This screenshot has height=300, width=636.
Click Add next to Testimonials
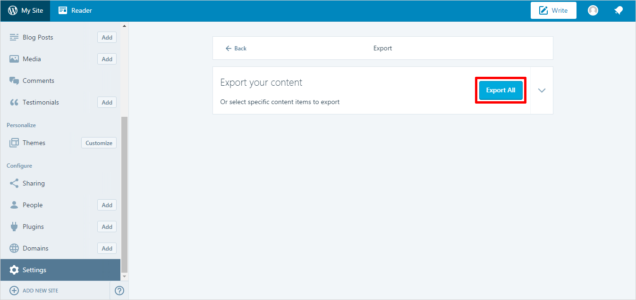pyautogui.click(x=107, y=102)
